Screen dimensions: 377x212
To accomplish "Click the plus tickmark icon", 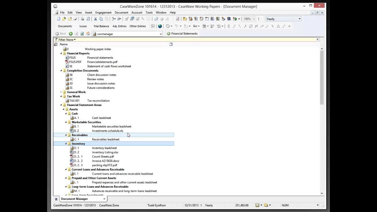I will pos(289,26).
